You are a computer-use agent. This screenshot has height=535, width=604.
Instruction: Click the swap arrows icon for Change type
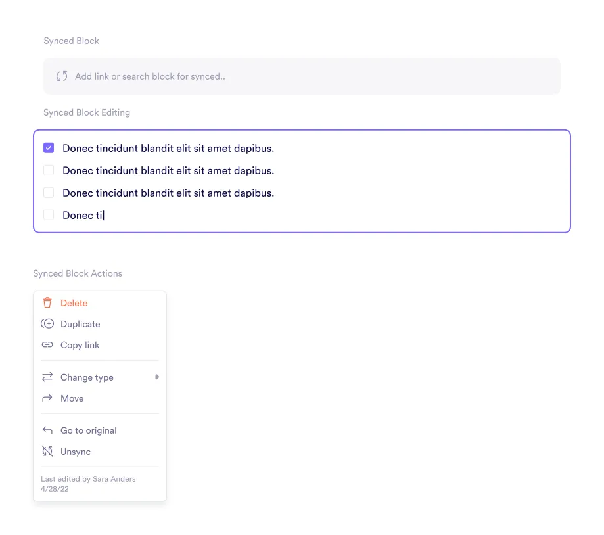pyautogui.click(x=47, y=377)
